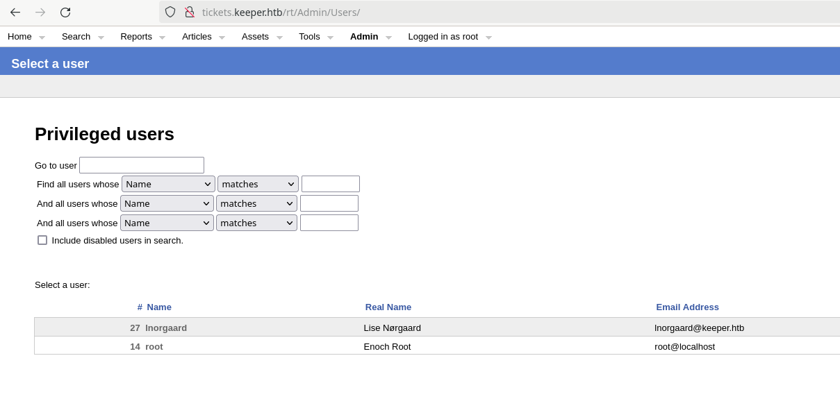Click the Lise Nørgaard real name cell
Viewport: 840px width, 408px height.
point(393,328)
